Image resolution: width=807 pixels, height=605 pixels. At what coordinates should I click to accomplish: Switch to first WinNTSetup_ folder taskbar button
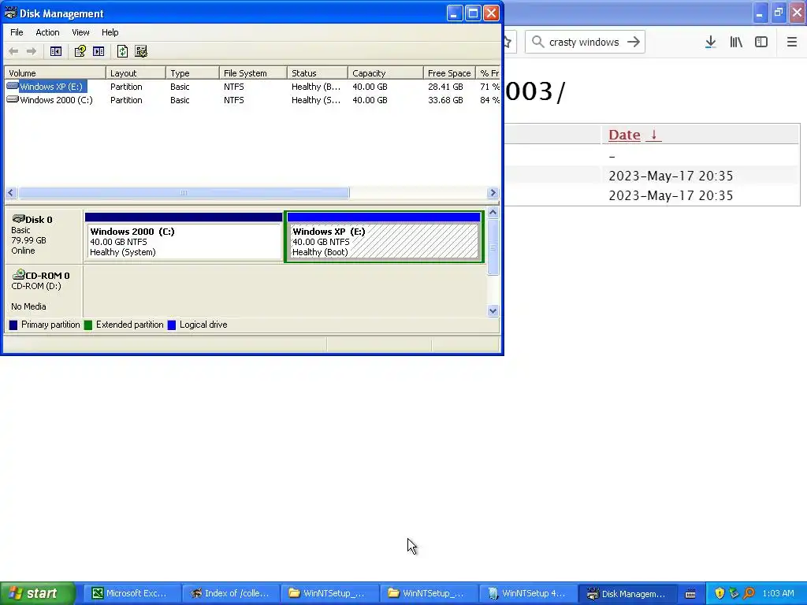click(330, 594)
